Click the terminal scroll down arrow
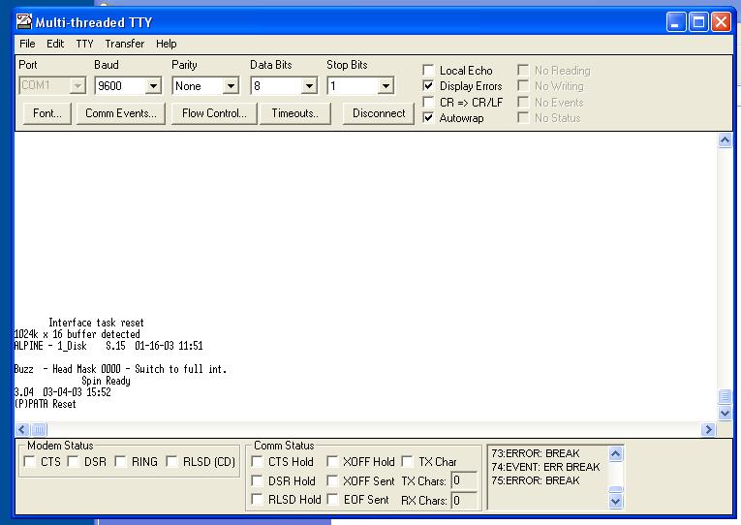This screenshot has height=525, width=741. pos(725,413)
